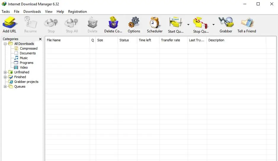
Task: Select the Music label in tree
Action: (24, 58)
